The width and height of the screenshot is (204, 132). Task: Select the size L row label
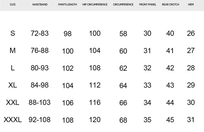coord(13,68)
